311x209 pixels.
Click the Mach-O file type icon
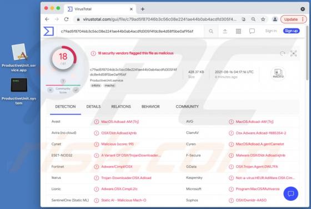pos(278,73)
